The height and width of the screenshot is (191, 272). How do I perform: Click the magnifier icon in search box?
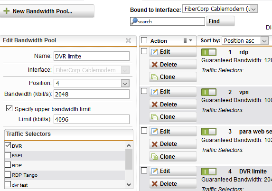click(x=134, y=21)
